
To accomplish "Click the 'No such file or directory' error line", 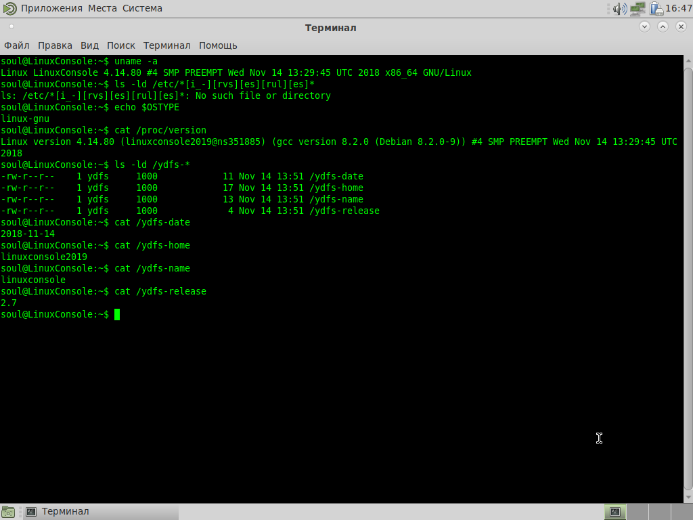I will [x=166, y=95].
